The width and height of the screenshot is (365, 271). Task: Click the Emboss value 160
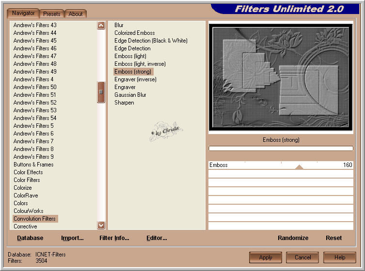click(348, 165)
